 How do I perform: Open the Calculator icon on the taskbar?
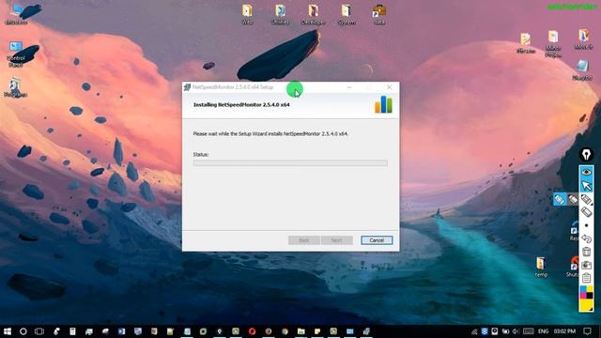[72, 331]
